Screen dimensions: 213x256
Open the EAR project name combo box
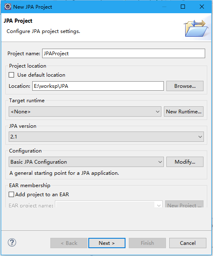(x=109, y=204)
